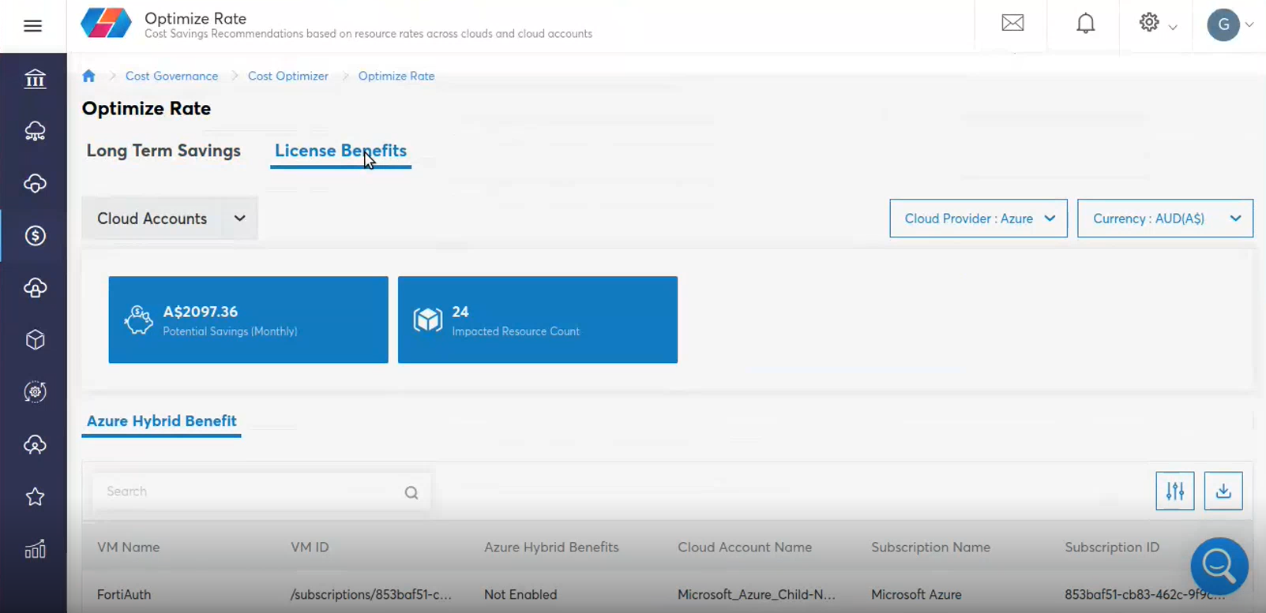Click the cloud user sidebar icon

(x=35, y=445)
